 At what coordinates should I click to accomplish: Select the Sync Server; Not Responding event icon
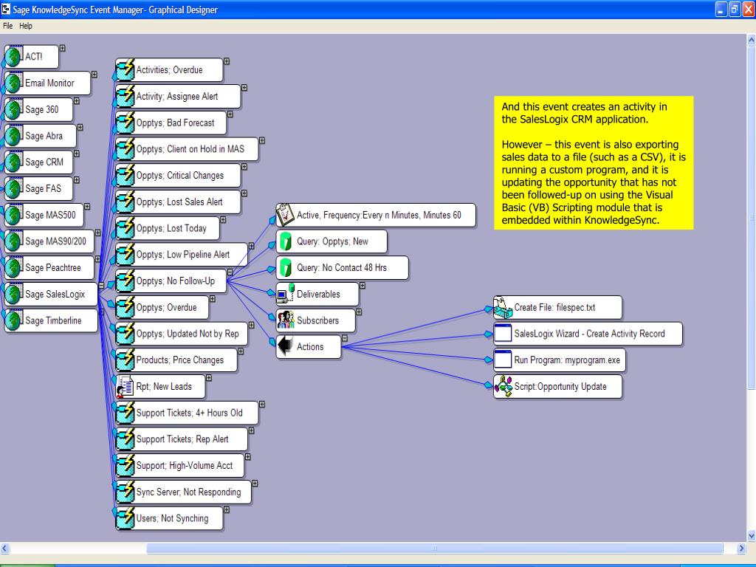pos(126,492)
